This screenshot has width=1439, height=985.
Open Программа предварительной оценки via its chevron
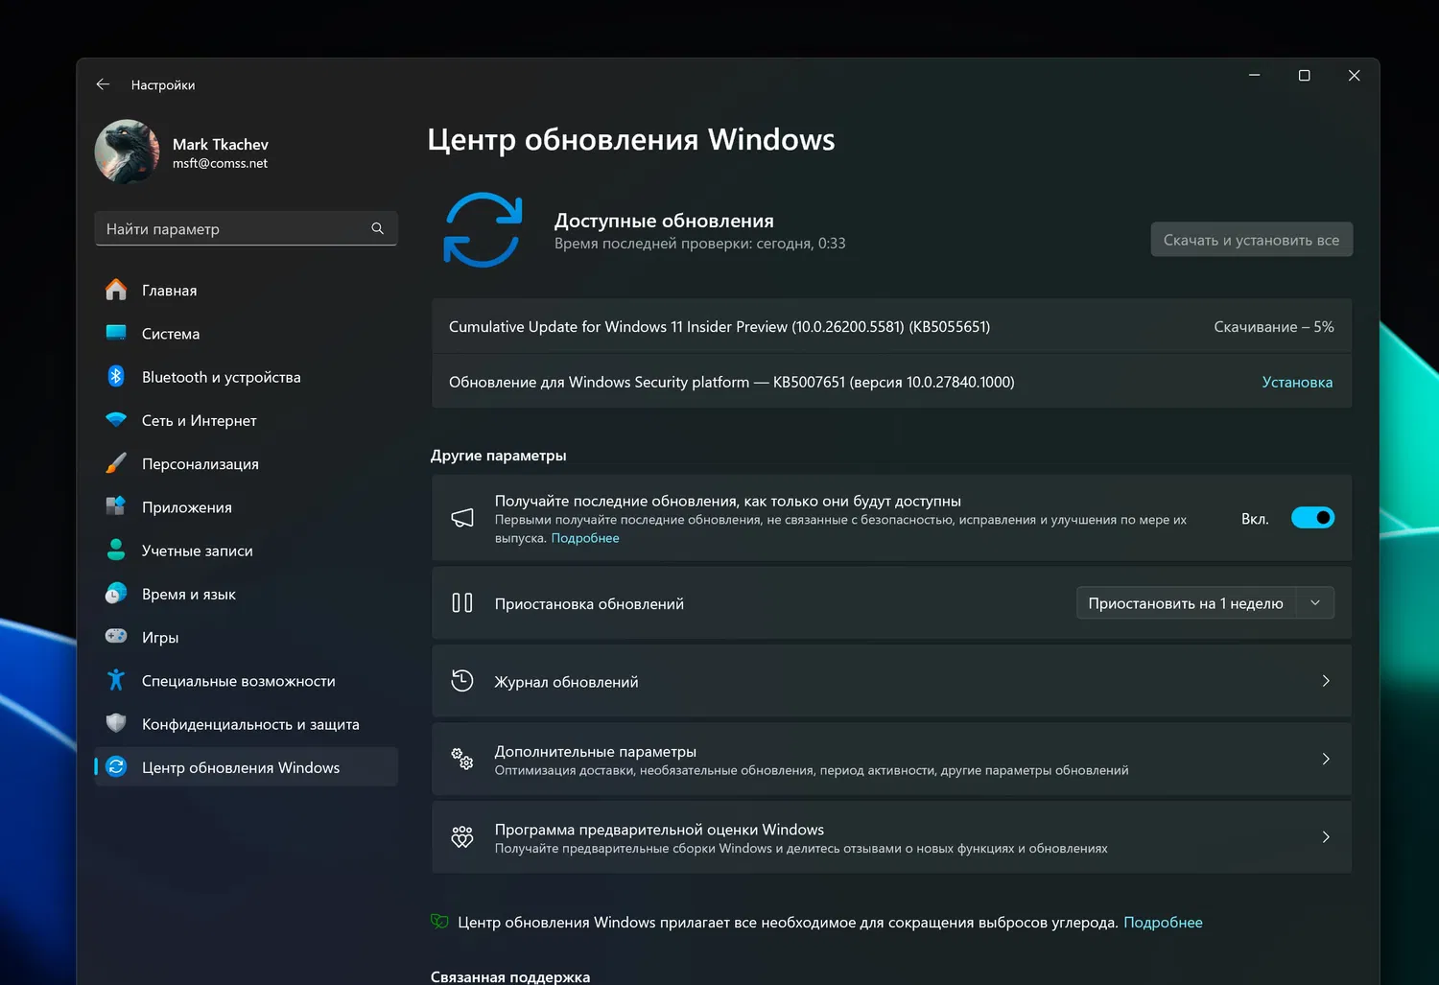coord(1326,837)
